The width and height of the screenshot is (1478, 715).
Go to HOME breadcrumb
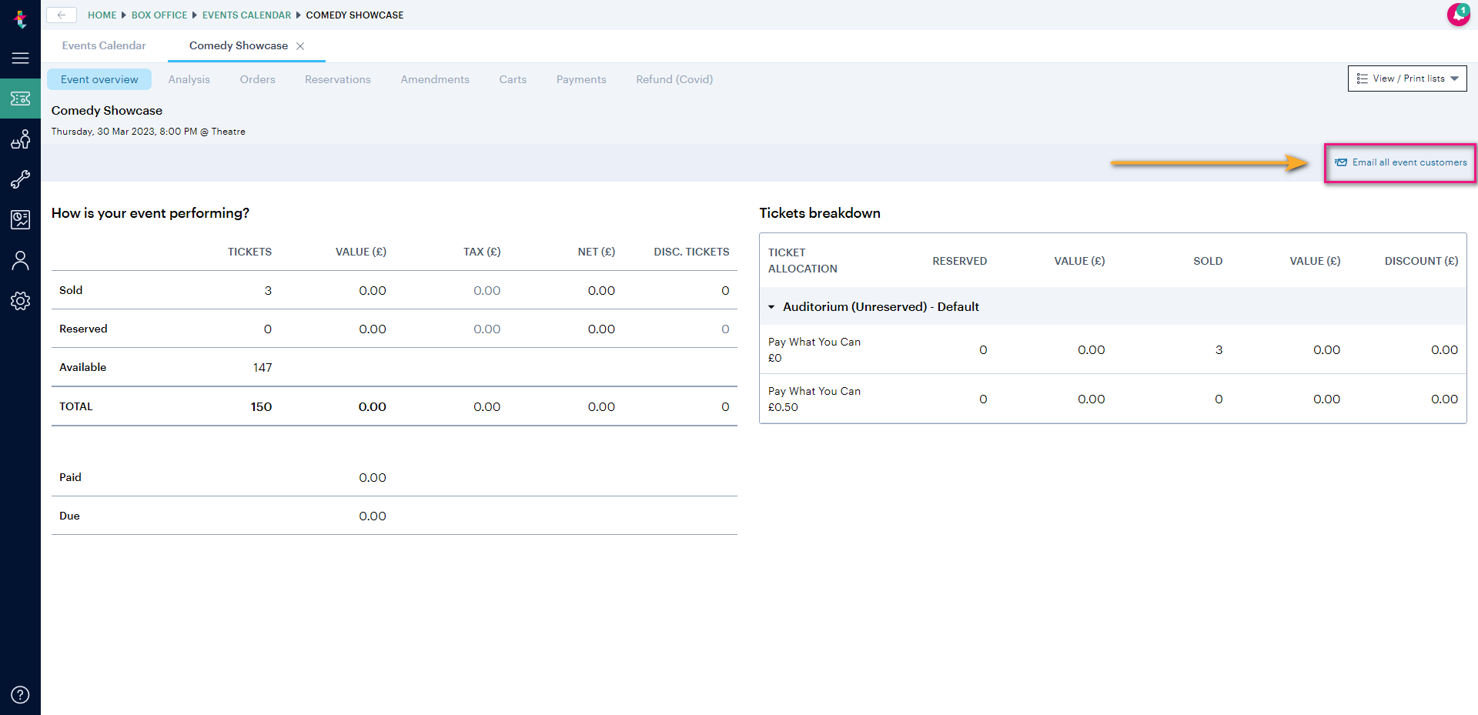click(102, 15)
